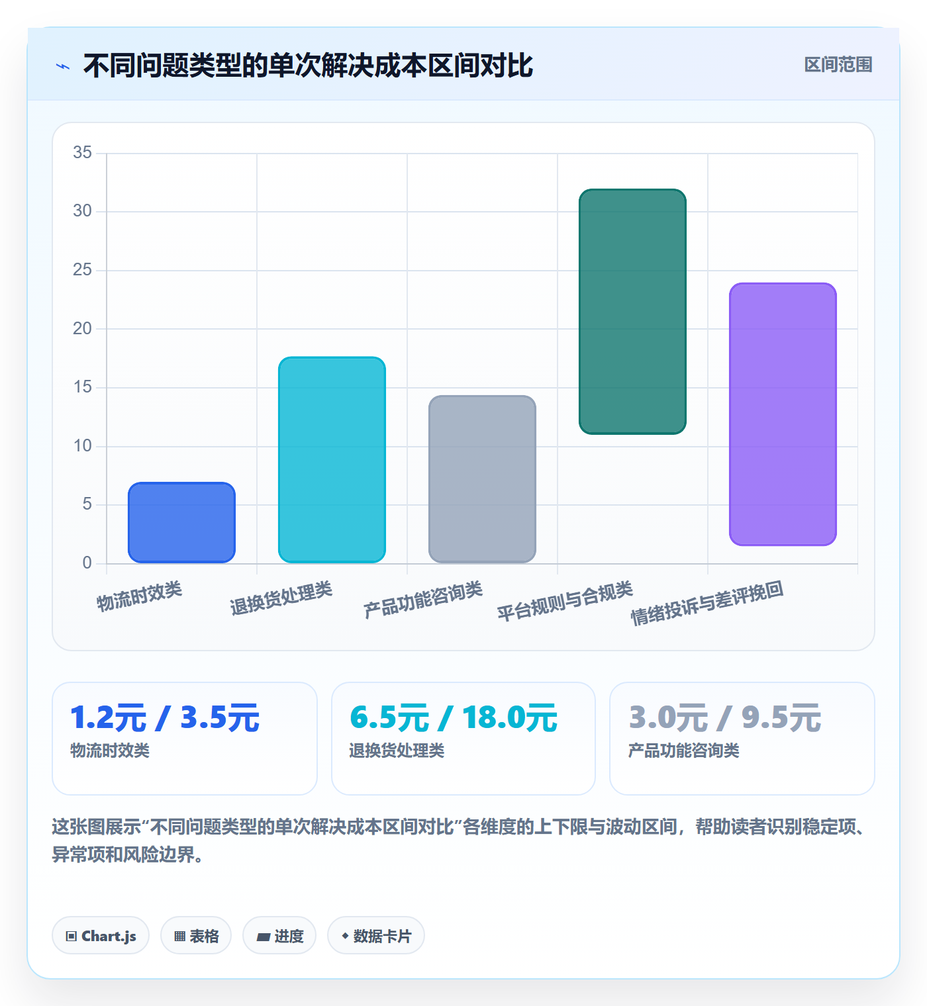
Task: Click the gray 产品功能咨询类 range bar
Action: tap(482, 479)
